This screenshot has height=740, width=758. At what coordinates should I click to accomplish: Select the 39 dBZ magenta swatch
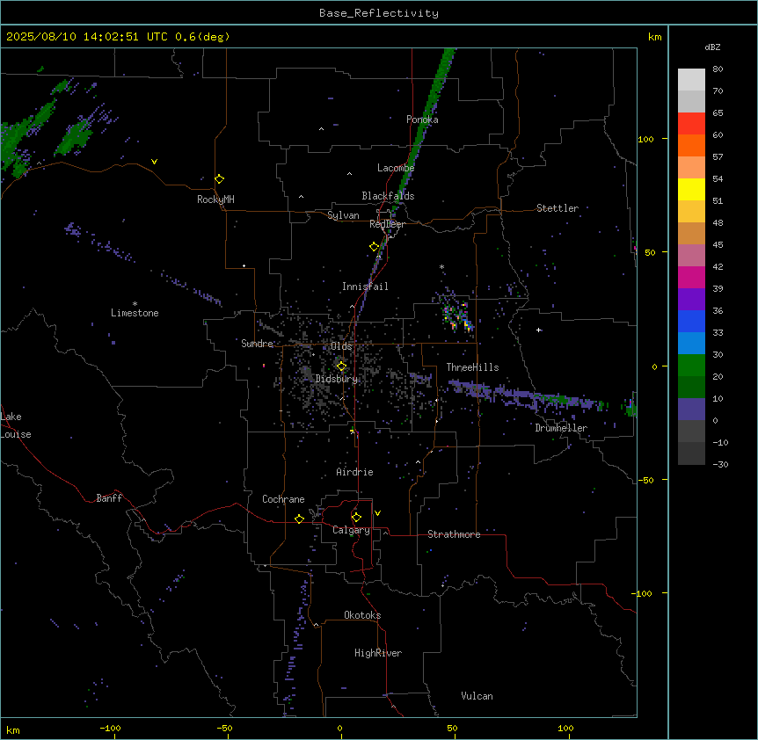pos(691,277)
